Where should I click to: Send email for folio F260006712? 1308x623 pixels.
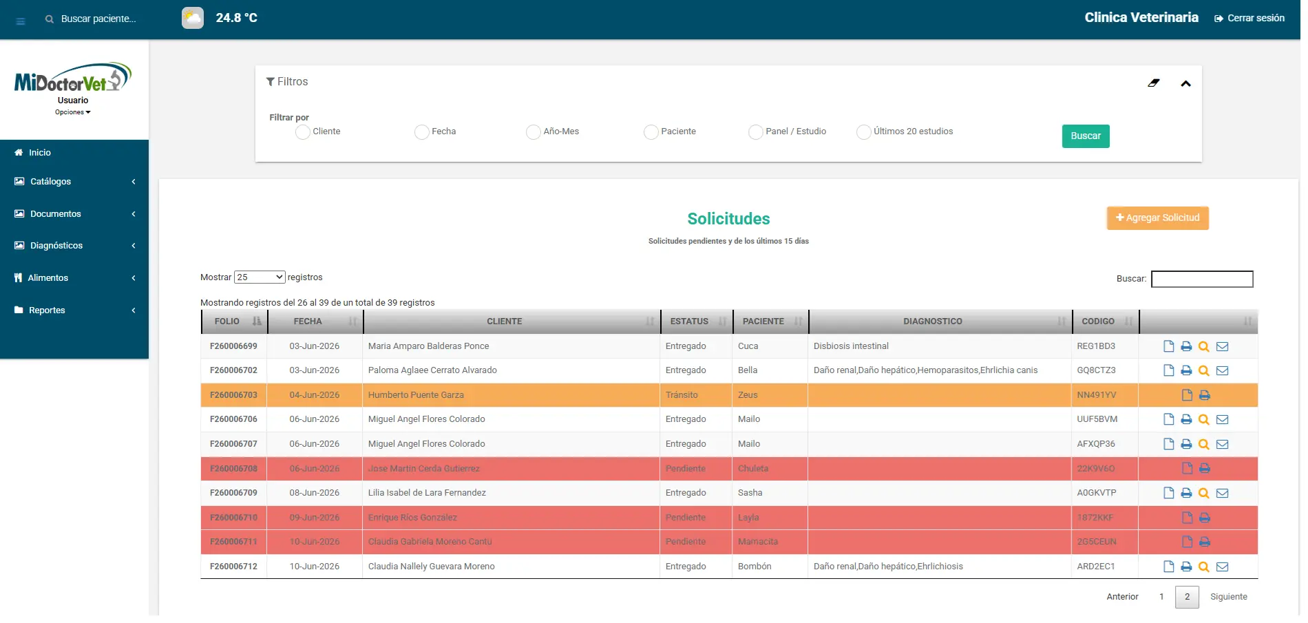(1222, 567)
